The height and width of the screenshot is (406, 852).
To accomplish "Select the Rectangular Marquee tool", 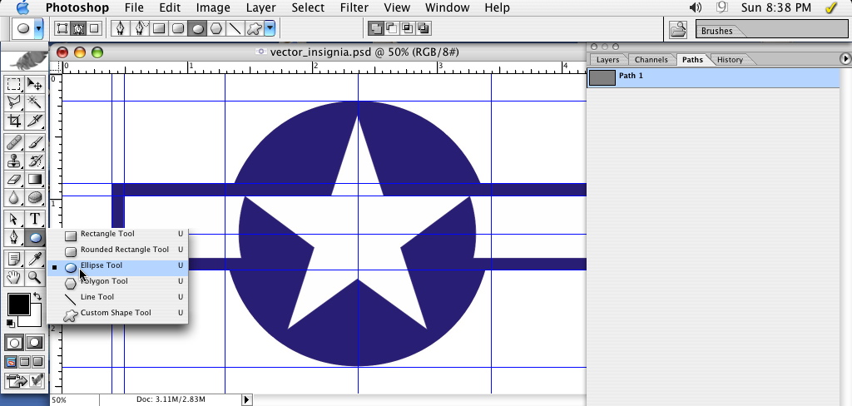I will [13, 84].
